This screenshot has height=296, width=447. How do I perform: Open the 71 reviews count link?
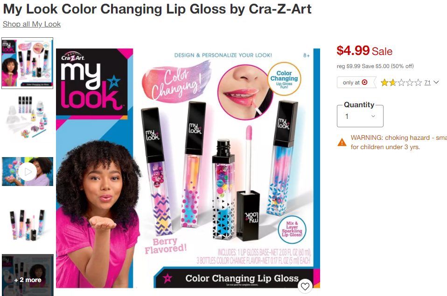(x=427, y=83)
